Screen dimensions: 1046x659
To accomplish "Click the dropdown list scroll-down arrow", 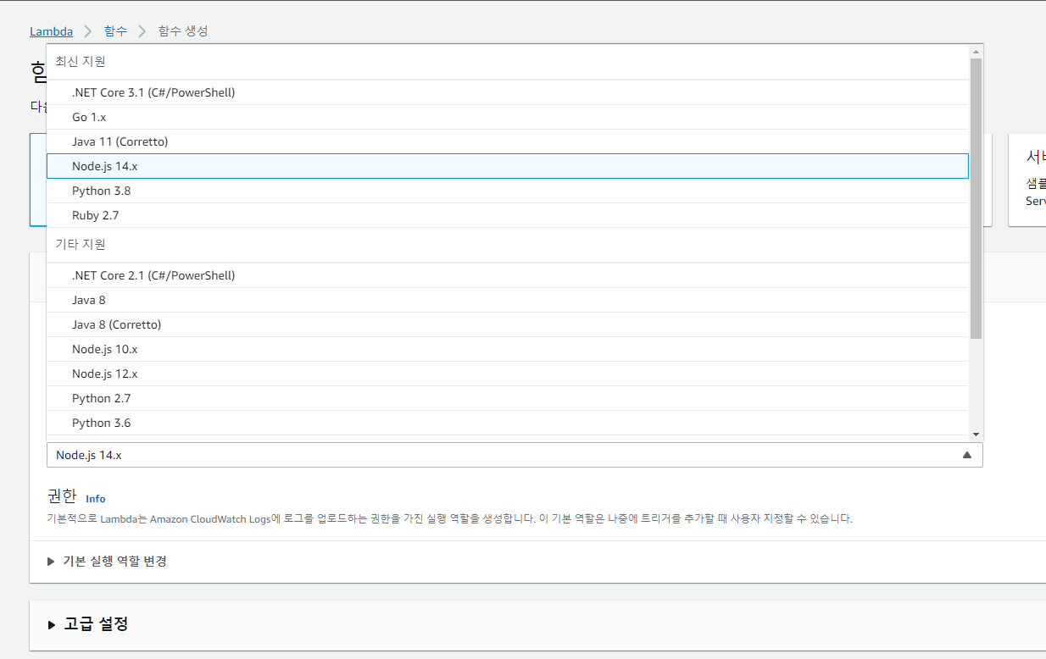I will (976, 434).
